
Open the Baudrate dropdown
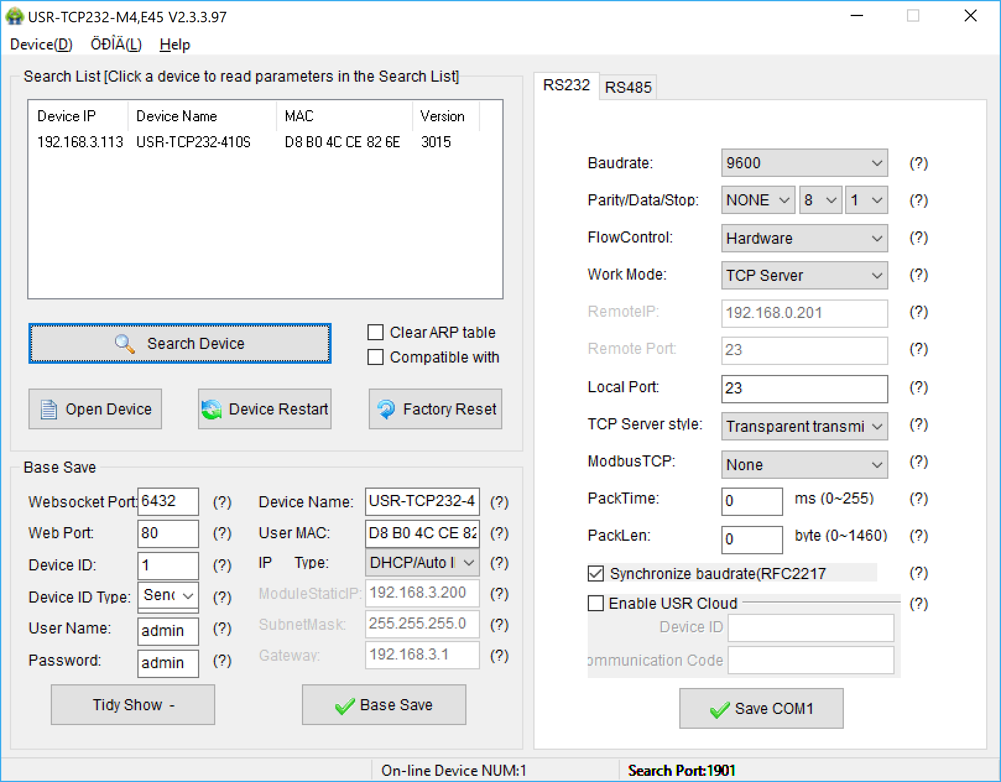pos(804,163)
